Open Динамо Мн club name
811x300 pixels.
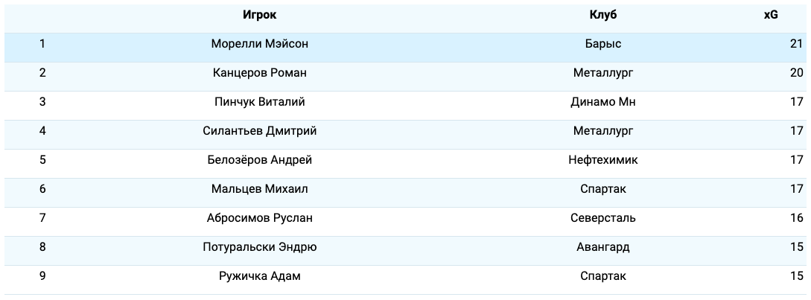[603, 102]
